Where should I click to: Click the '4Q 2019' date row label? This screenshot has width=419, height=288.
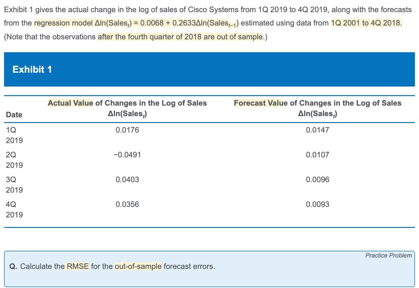coord(14,210)
